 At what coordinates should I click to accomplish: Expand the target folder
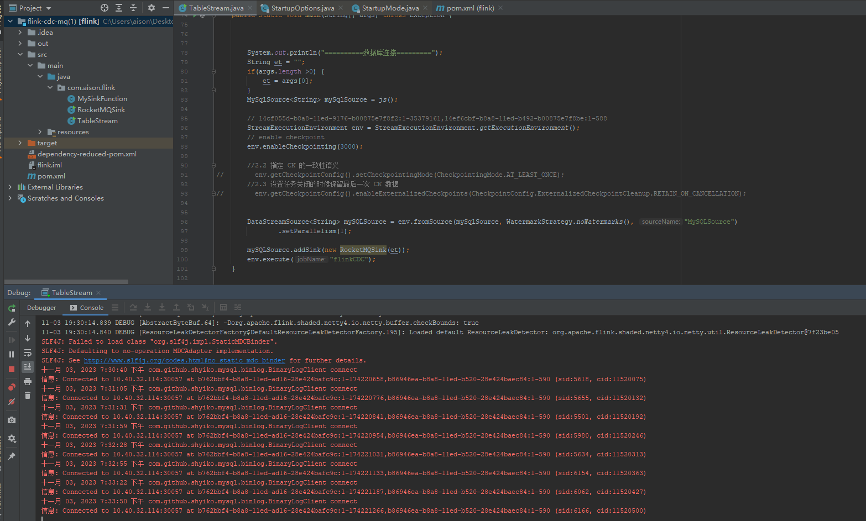20,143
